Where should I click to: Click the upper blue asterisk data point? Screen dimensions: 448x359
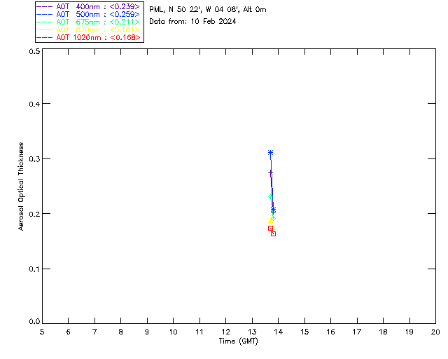(270, 153)
